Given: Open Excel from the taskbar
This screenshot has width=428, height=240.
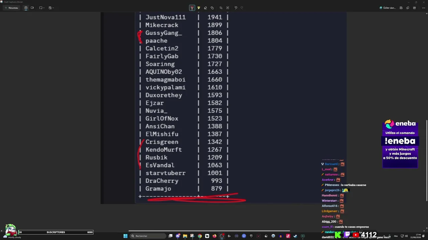Looking at the screenshot, I should point(303,236).
